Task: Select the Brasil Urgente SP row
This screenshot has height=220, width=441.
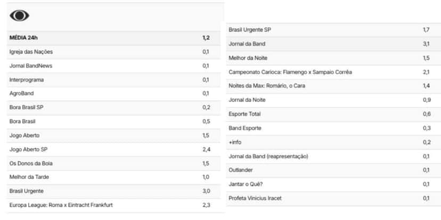Action: click(x=333, y=30)
